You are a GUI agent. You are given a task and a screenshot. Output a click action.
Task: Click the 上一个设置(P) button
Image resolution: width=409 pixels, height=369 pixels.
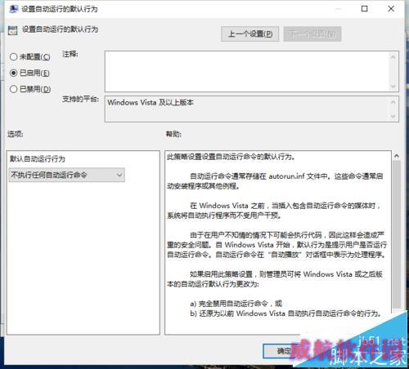click(250, 34)
